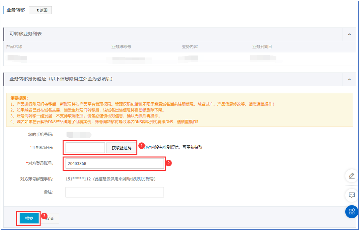The width and height of the screenshot is (360, 231).
Task: Click the 对方登录账号 field containing 20403868
Action: pyautogui.click(x=114, y=164)
